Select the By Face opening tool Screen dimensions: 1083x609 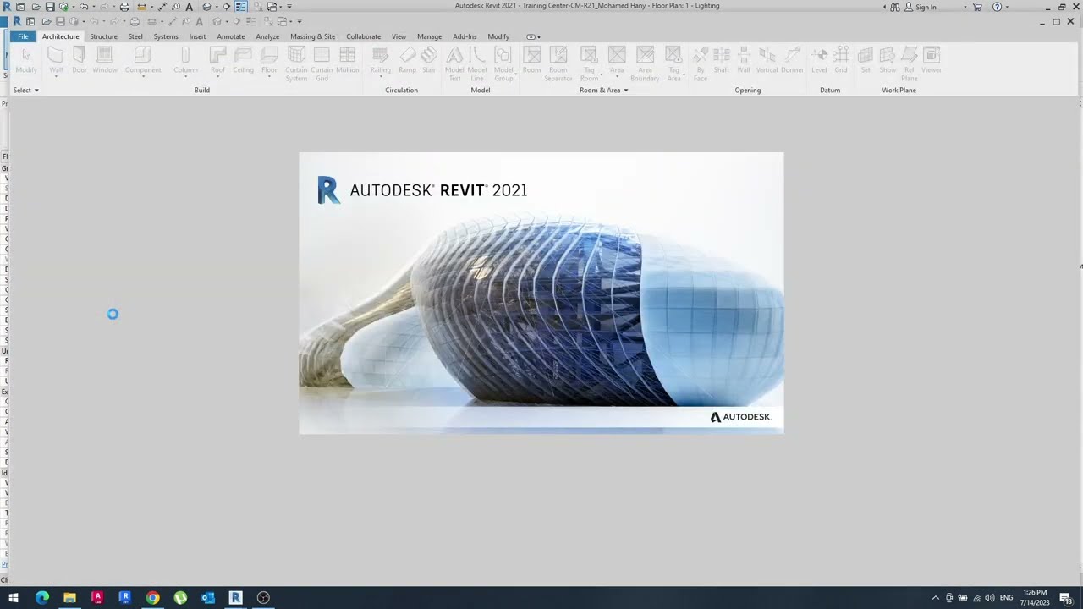[701, 64]
